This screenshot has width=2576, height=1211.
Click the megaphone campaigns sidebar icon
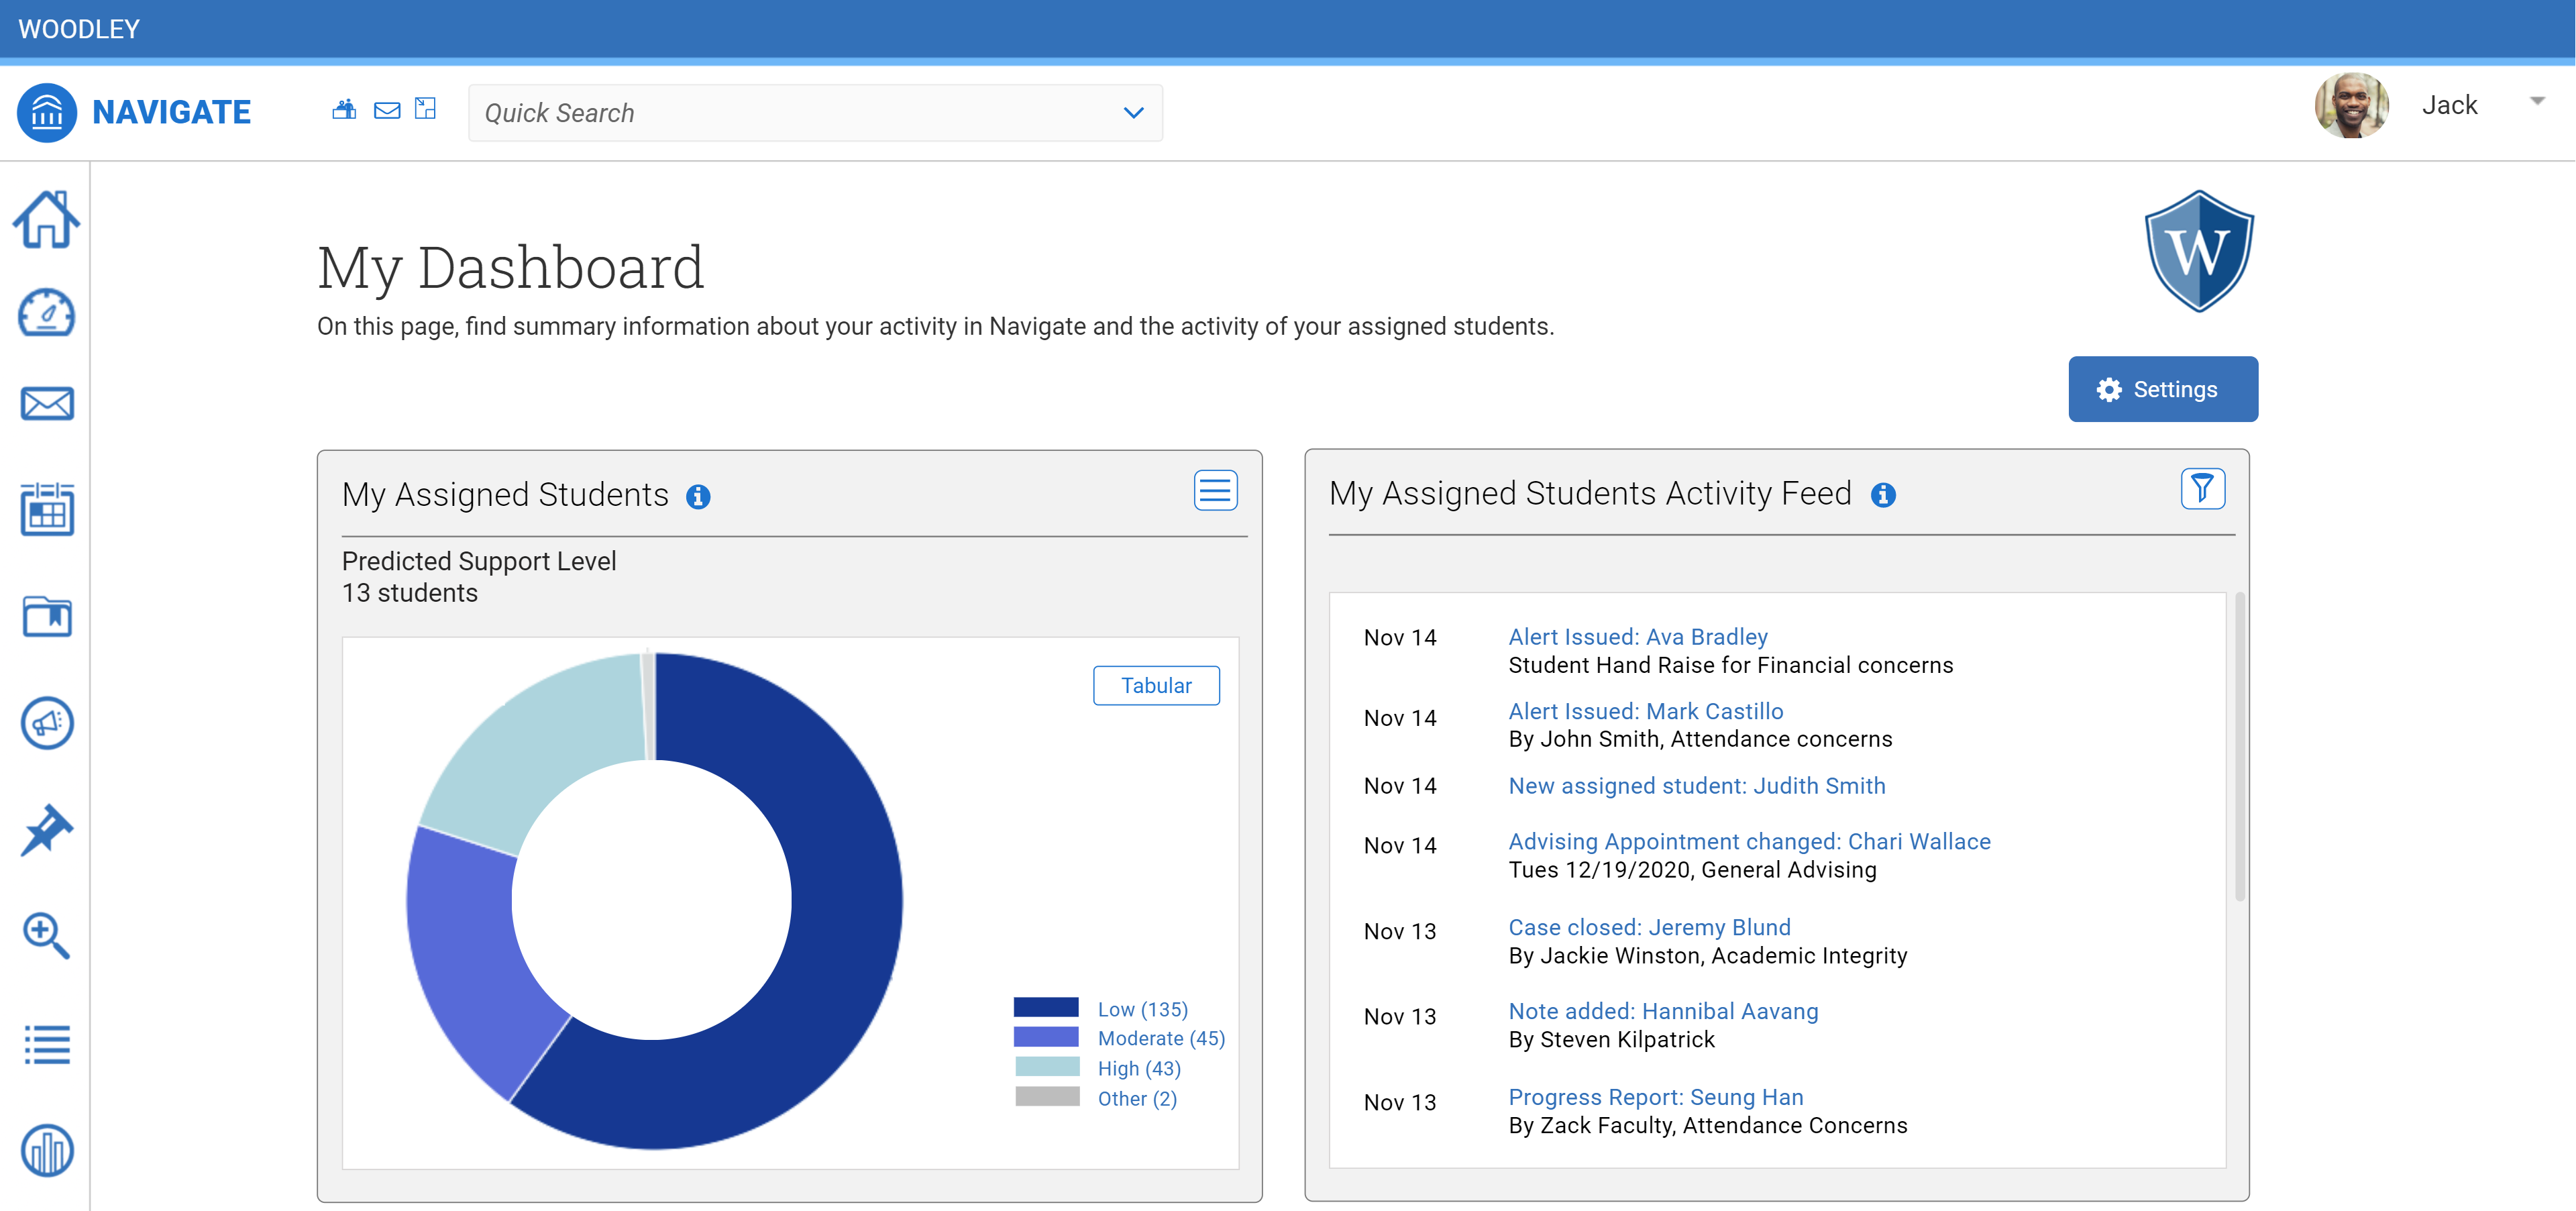47,722
